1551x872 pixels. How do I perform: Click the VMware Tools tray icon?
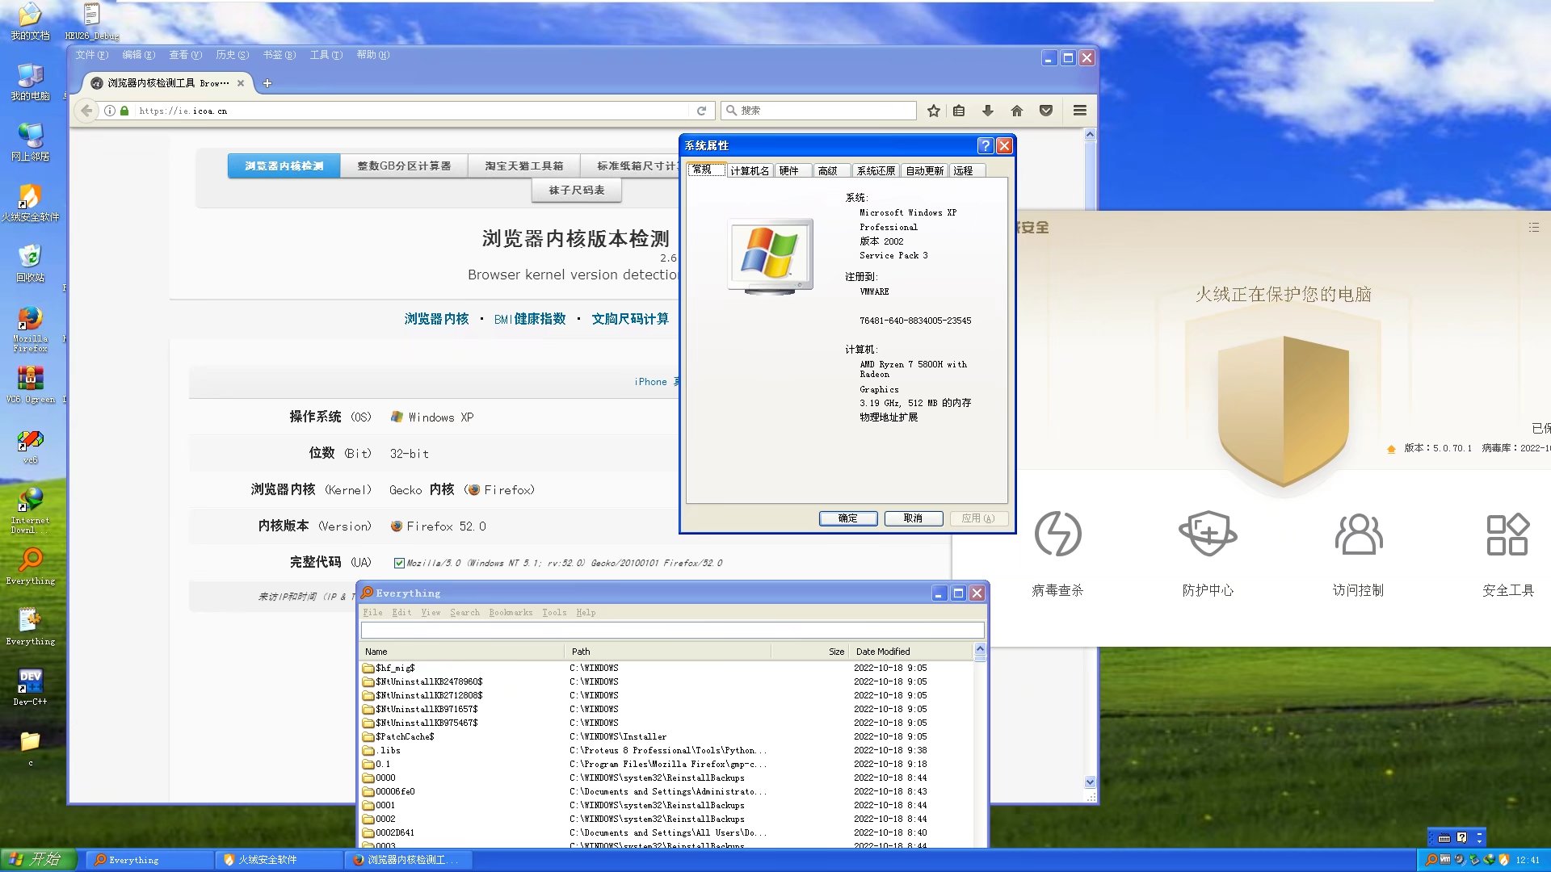[x=1445, y=861]
